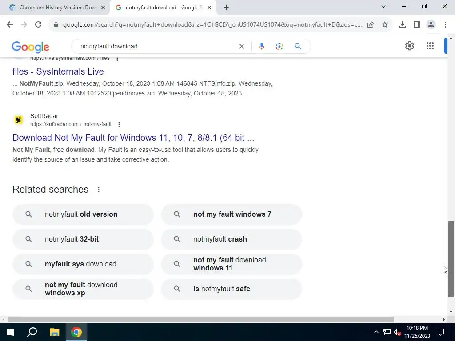
Task: Open network status tray icon
Action: click(x=387, y=332)
